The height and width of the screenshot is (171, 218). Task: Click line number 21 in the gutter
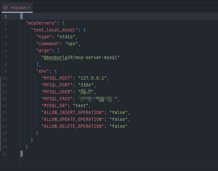[5, 154]
